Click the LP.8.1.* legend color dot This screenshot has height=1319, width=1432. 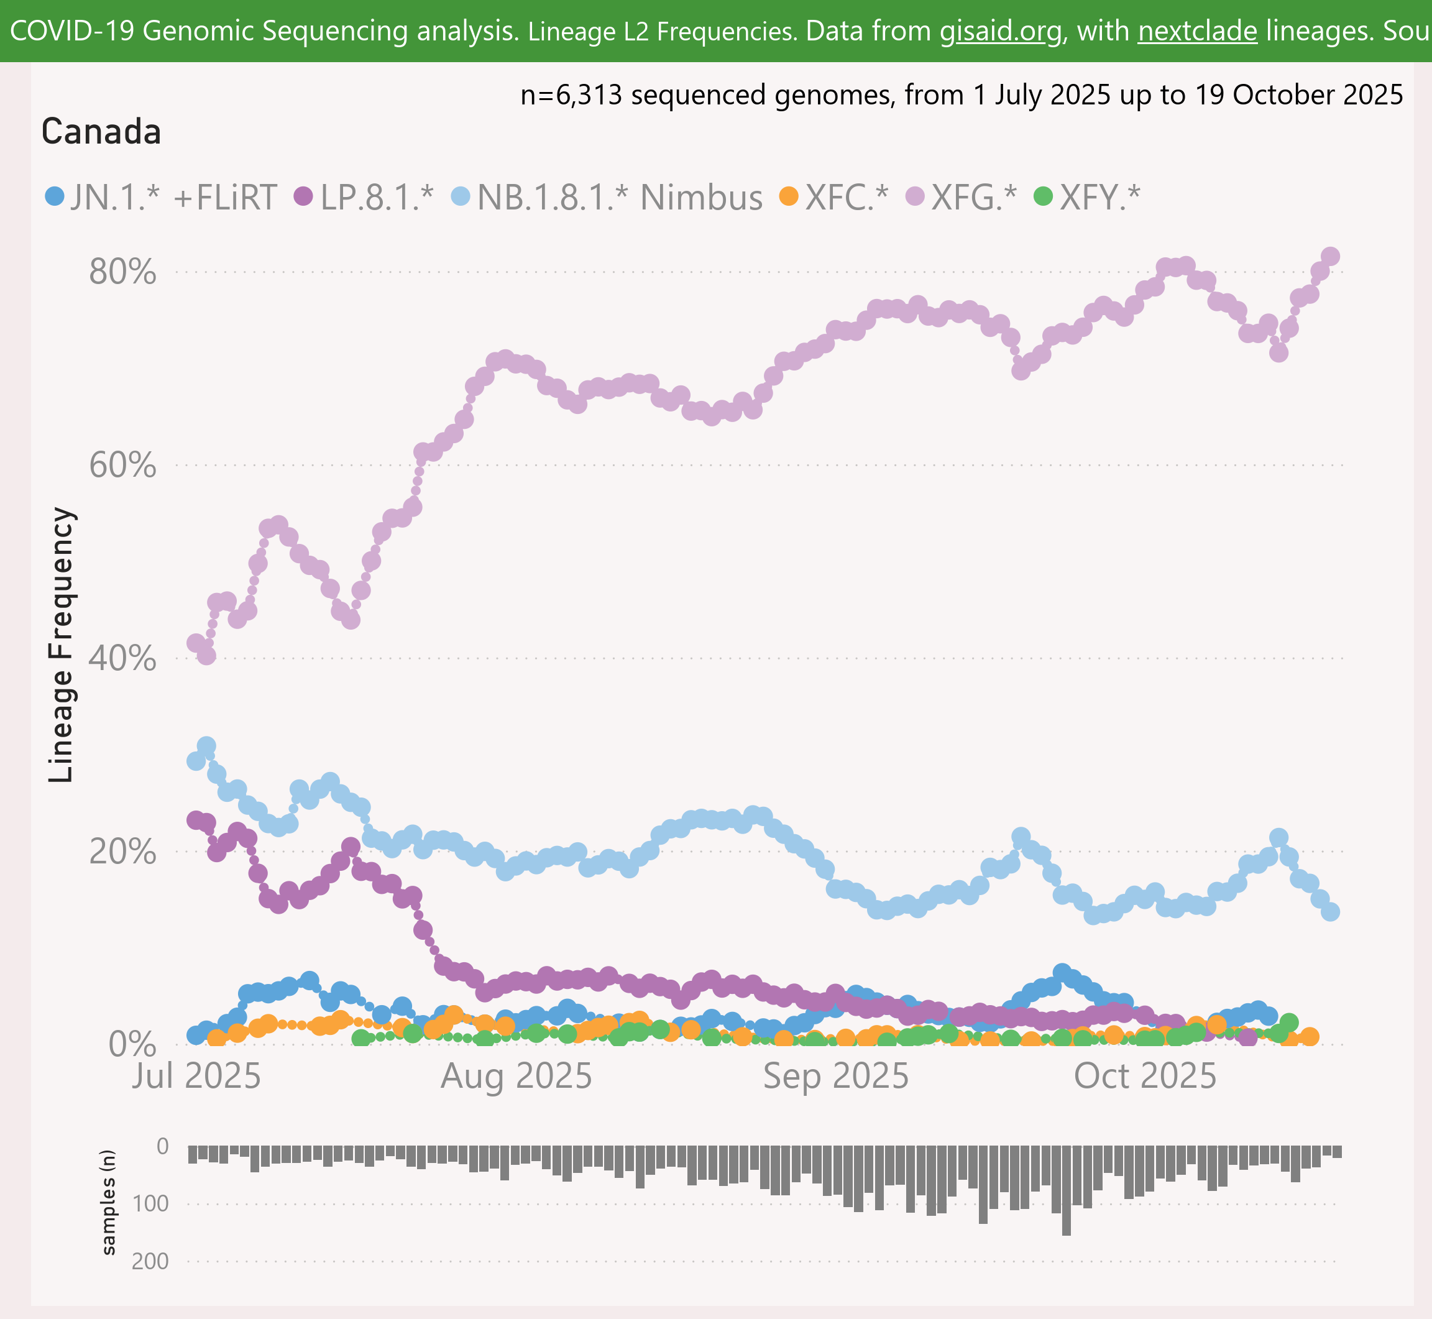point(304,196)
